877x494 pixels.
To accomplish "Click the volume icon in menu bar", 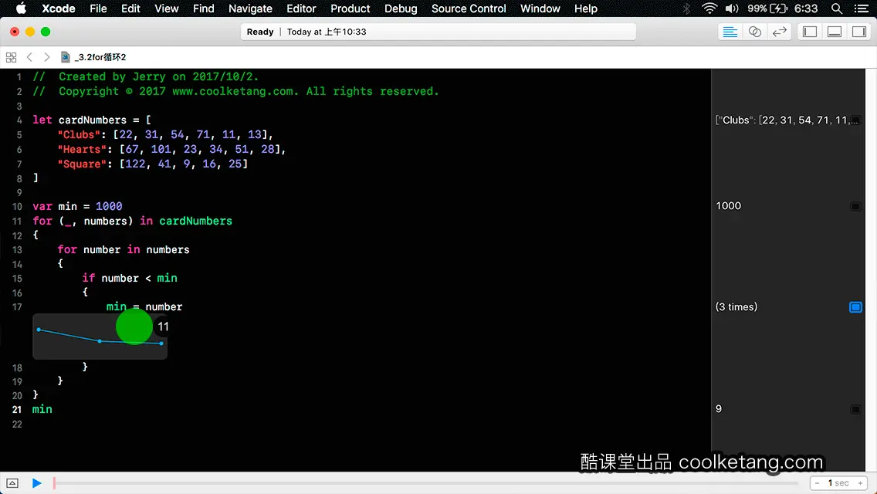I will click(732, 8).
